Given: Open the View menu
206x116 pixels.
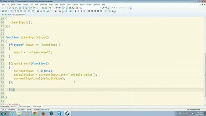Looking at the screenshot, I should click(56, 5).
